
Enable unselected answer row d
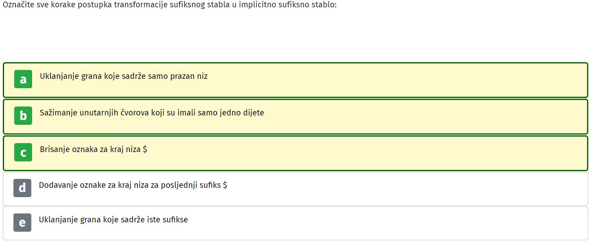296,189
